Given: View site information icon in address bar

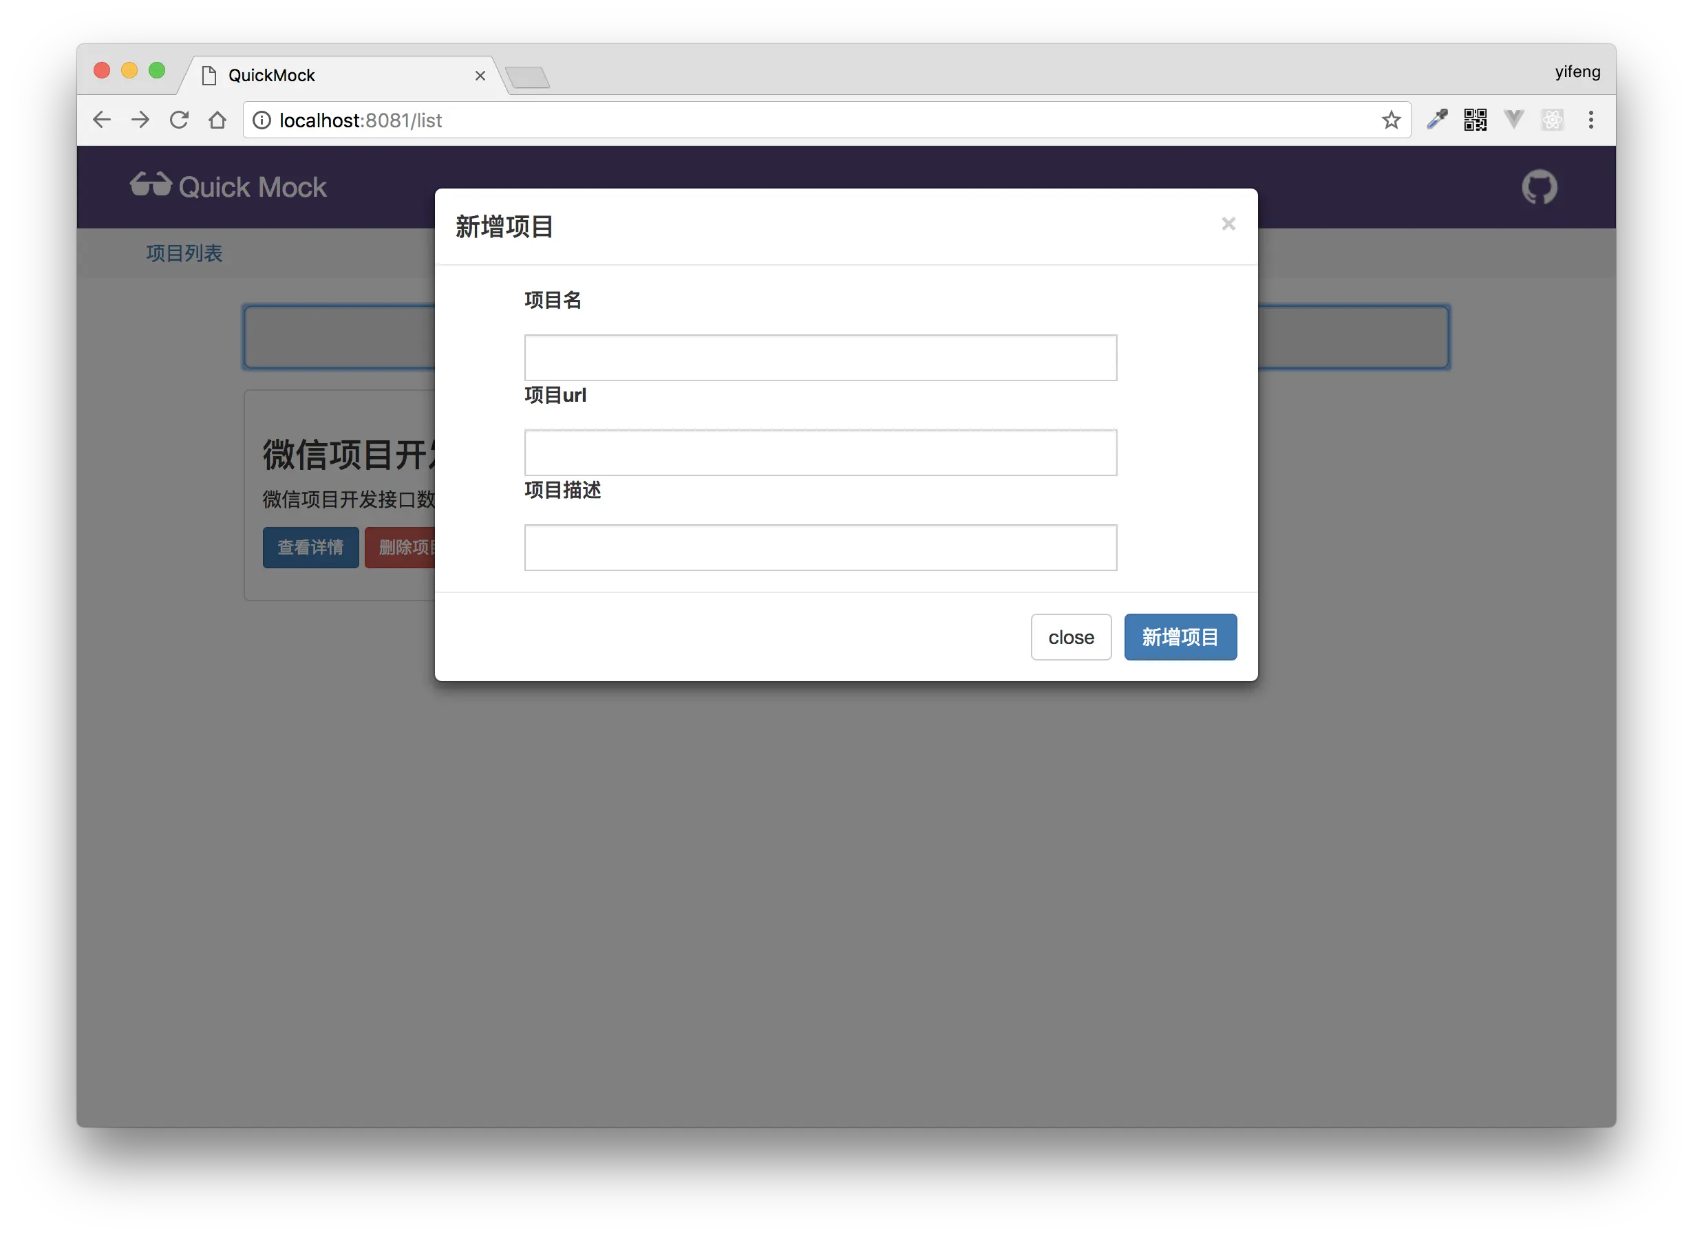Looking at the screenshot, I should [262, 120].
